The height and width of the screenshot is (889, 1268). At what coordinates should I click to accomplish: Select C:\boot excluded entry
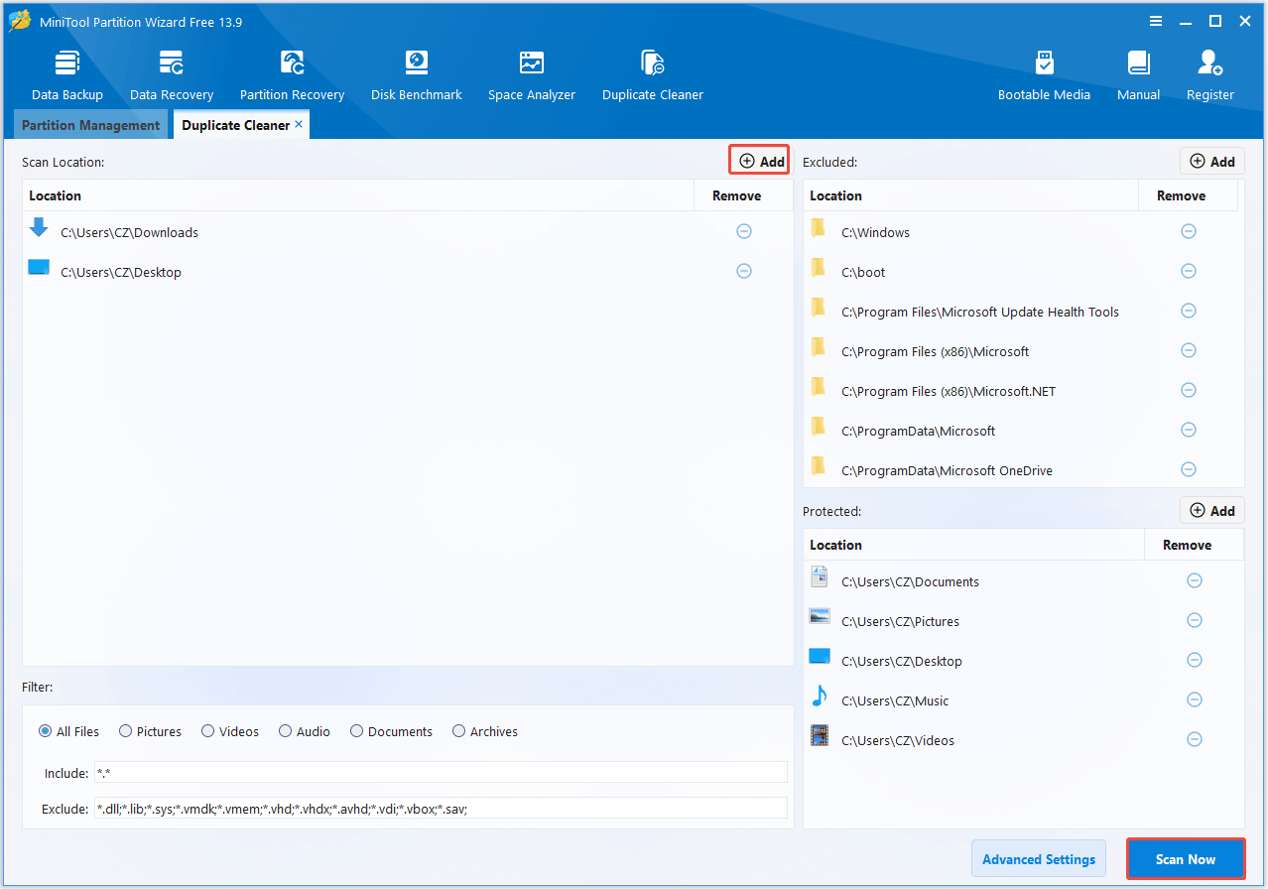pyautogui.click(x=1021, y=272)
